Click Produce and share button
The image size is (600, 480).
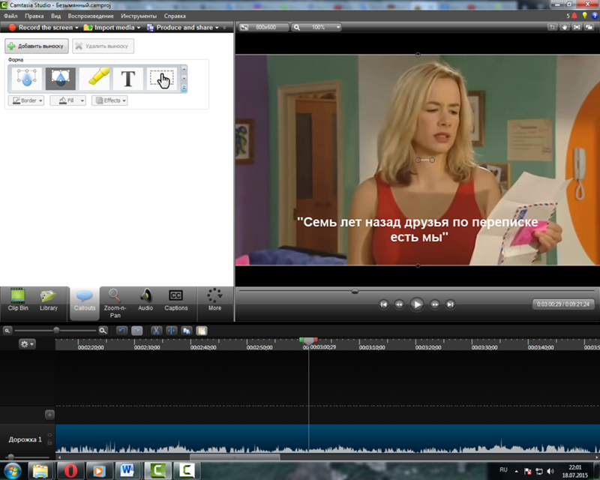pyautogui.click(x=180, y=28)
